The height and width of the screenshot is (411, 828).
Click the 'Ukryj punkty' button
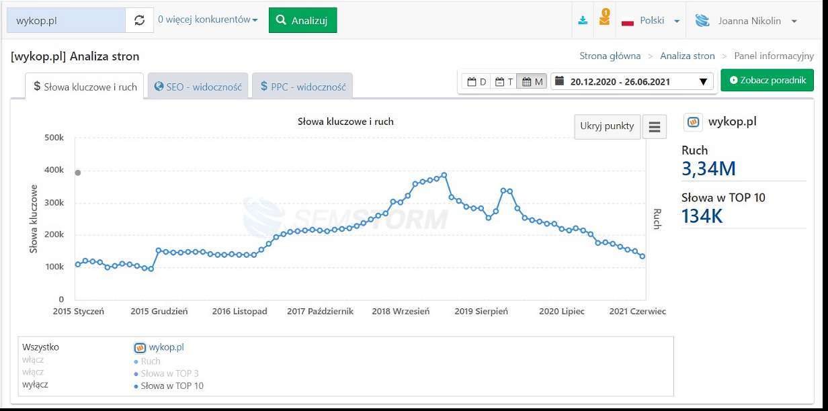pyautogui.click(x=607, y=126)
